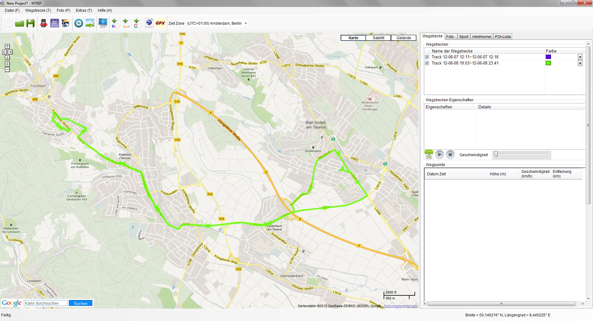Expand color dropdown for the purple track
The height and width of the screenshot is (321, 593).
[x=580, y=57]
